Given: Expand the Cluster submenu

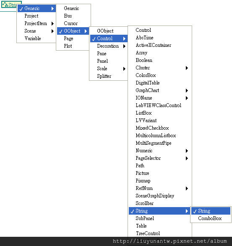Looking at the screenshot, I should (159, 68).
